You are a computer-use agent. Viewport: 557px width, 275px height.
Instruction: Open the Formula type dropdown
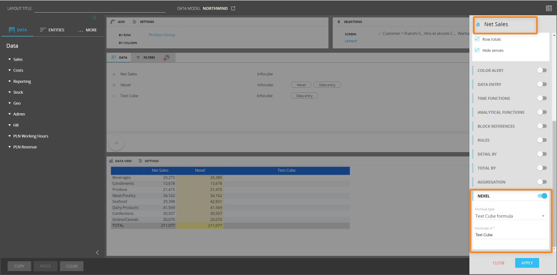pyautogui.click(x=510, y=216)
